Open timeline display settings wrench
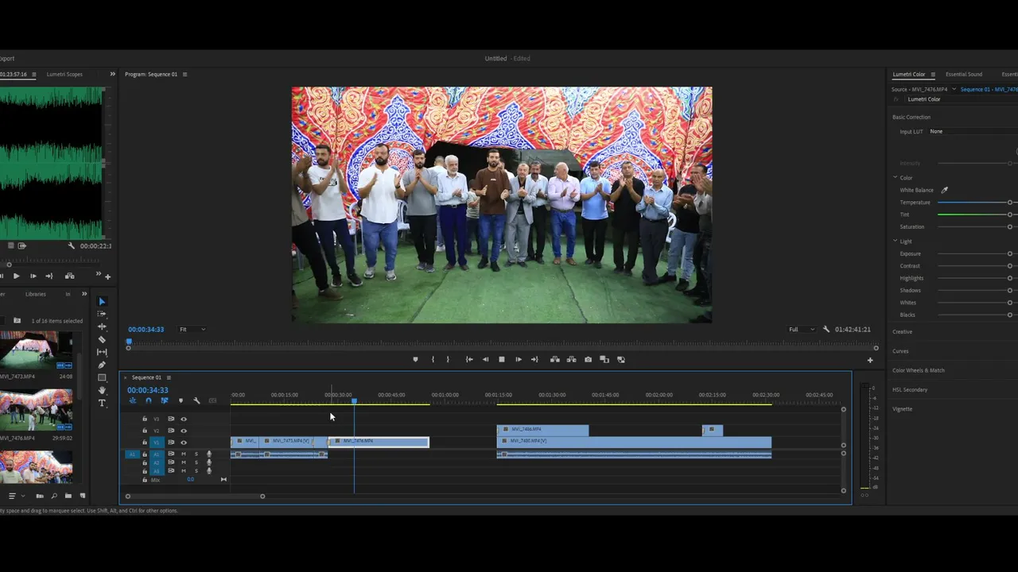This screenshot has height=572, width=1018. pyautogui.click(x=196, y=401)
